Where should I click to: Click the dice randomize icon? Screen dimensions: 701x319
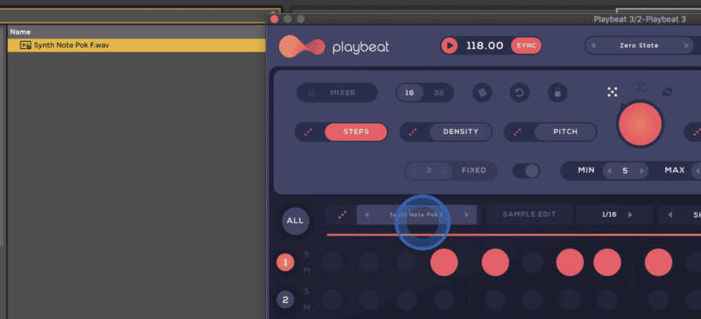482,93
